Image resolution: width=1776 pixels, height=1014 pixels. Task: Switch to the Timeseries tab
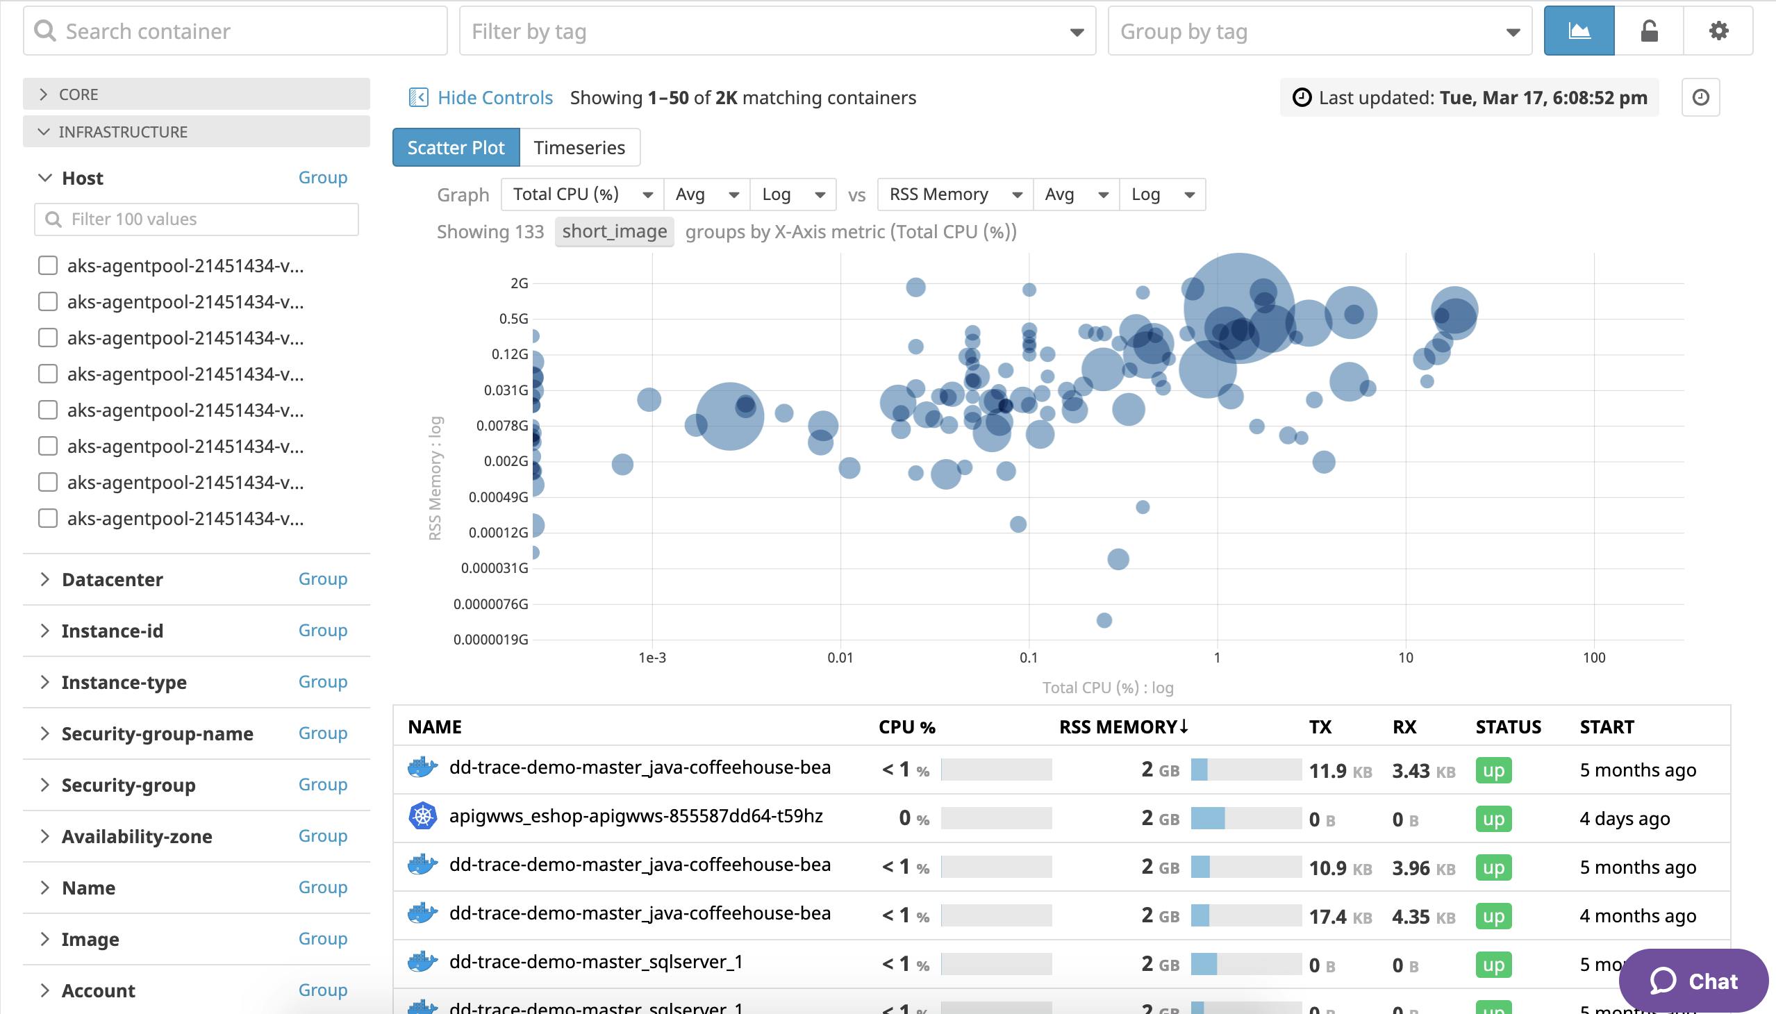pyautogui.click(x=580, y=147)
